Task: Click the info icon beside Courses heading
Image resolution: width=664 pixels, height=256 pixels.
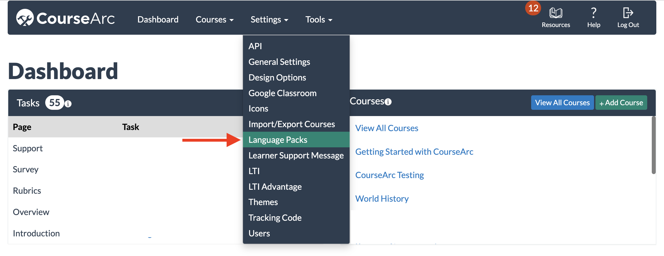Action: coord(388,102)
